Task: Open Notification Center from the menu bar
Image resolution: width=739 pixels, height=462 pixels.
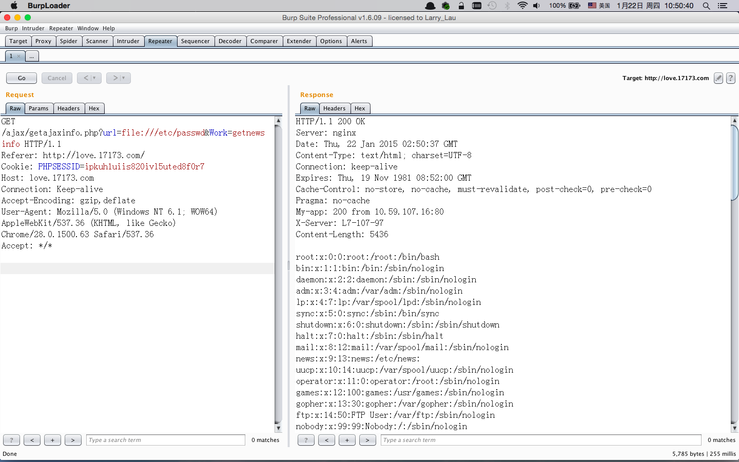Action: coord(723,6)
